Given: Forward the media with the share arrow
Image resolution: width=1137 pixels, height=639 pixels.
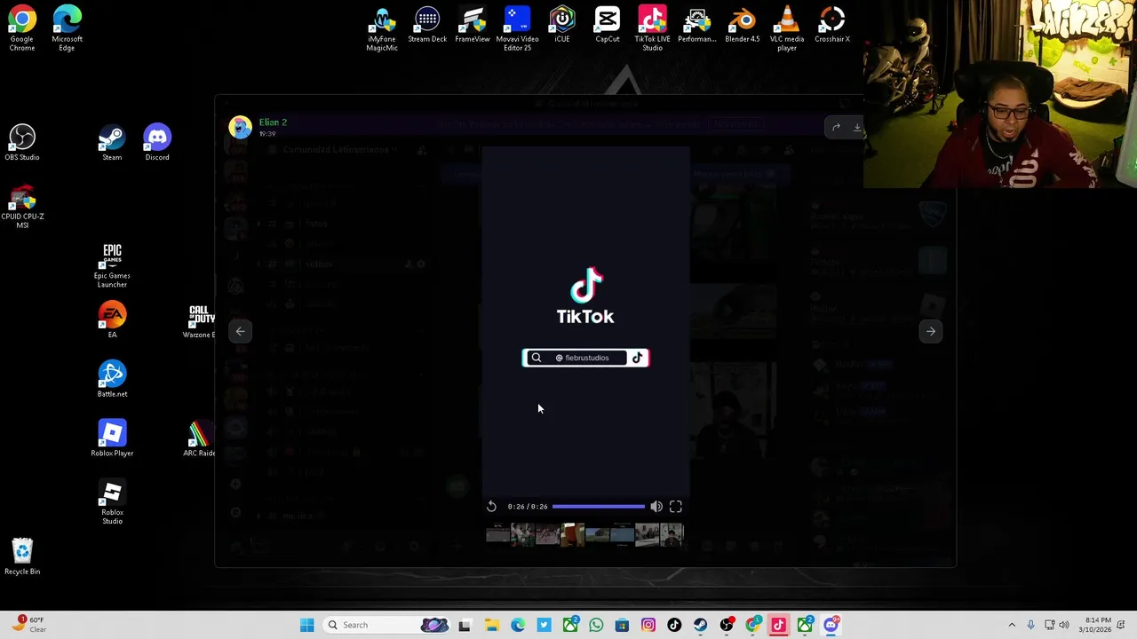Looking at the screenshot, I should tap(836, 127).
